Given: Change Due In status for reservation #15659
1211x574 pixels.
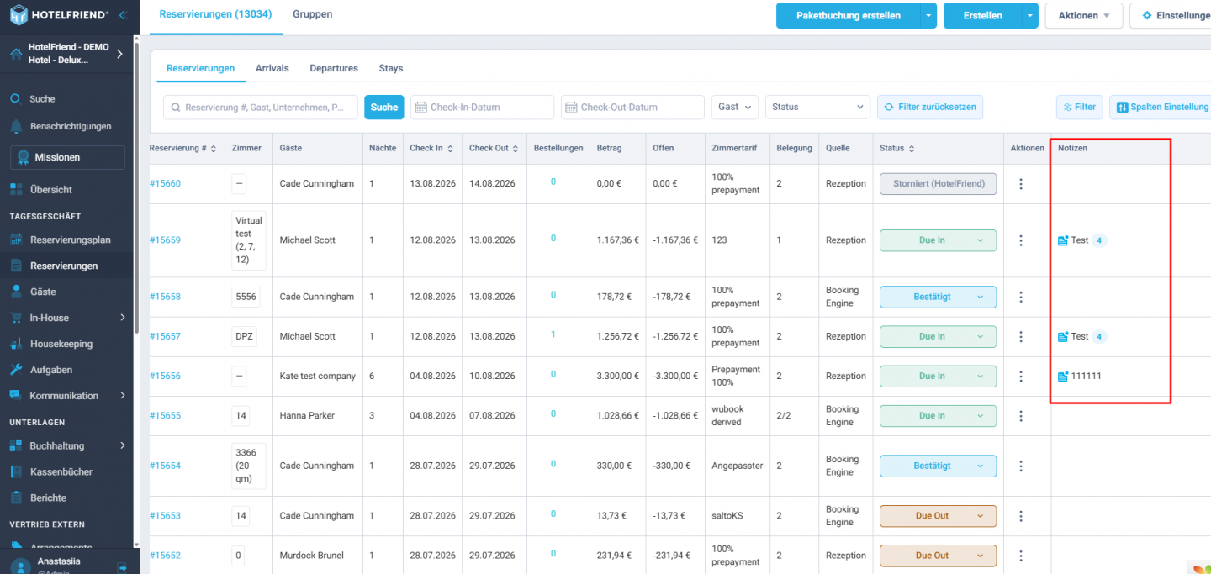Looking at the screenshot, I should (x=938, y=240).
